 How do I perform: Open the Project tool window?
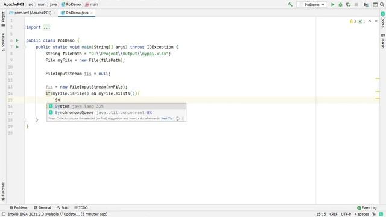(3, 19)
